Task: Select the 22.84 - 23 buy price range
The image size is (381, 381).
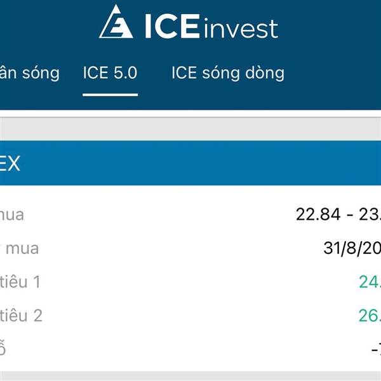Action: 338,215
